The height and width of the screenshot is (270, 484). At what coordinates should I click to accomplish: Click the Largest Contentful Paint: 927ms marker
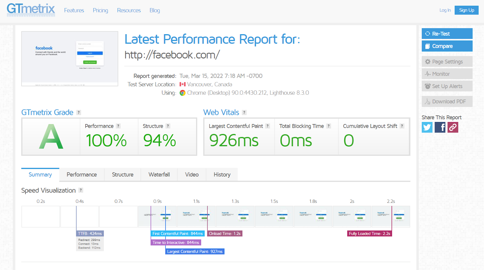click(x=195, y=252)
